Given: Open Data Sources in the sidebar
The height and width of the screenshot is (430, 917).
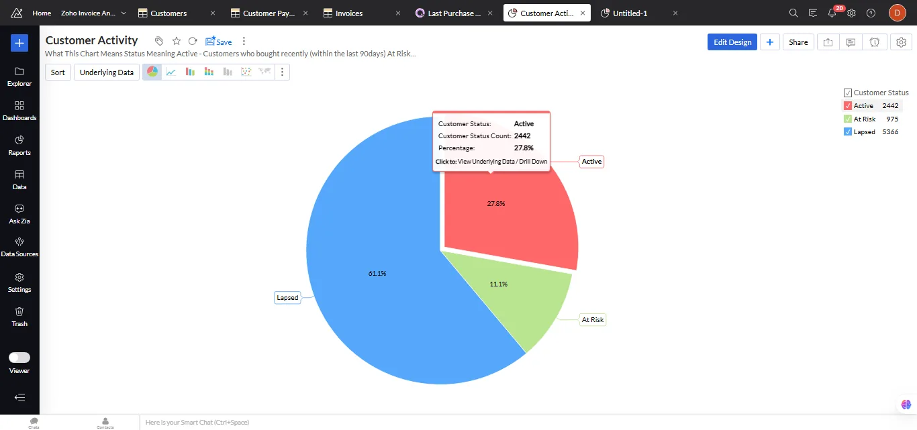Looking at the screenshot, I should pyautogui.click(x=19, y=248).
